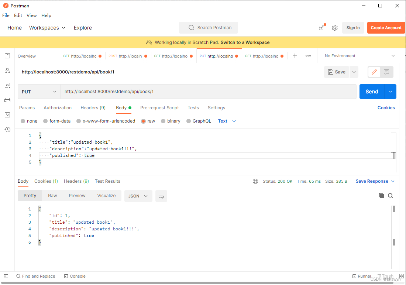Open the Edit menu
406x285 pixels.
coord(18,16)
